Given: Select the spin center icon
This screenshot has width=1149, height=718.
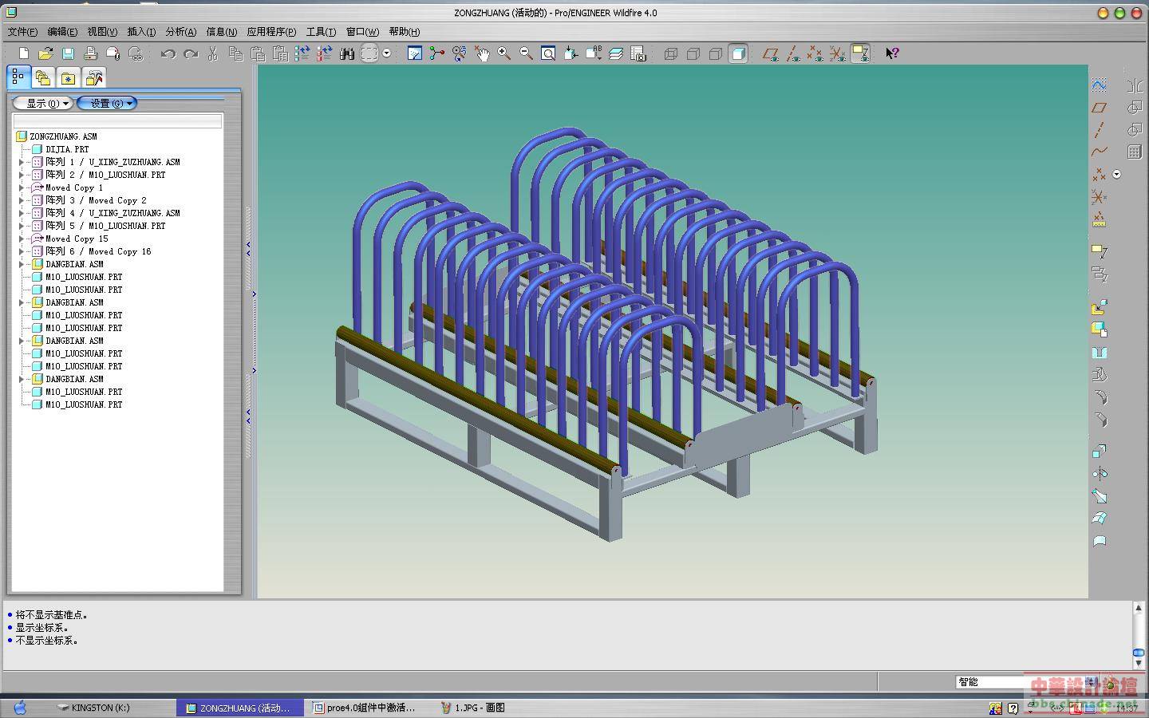Looking at the screenshot, I should [x=436, y=53].
